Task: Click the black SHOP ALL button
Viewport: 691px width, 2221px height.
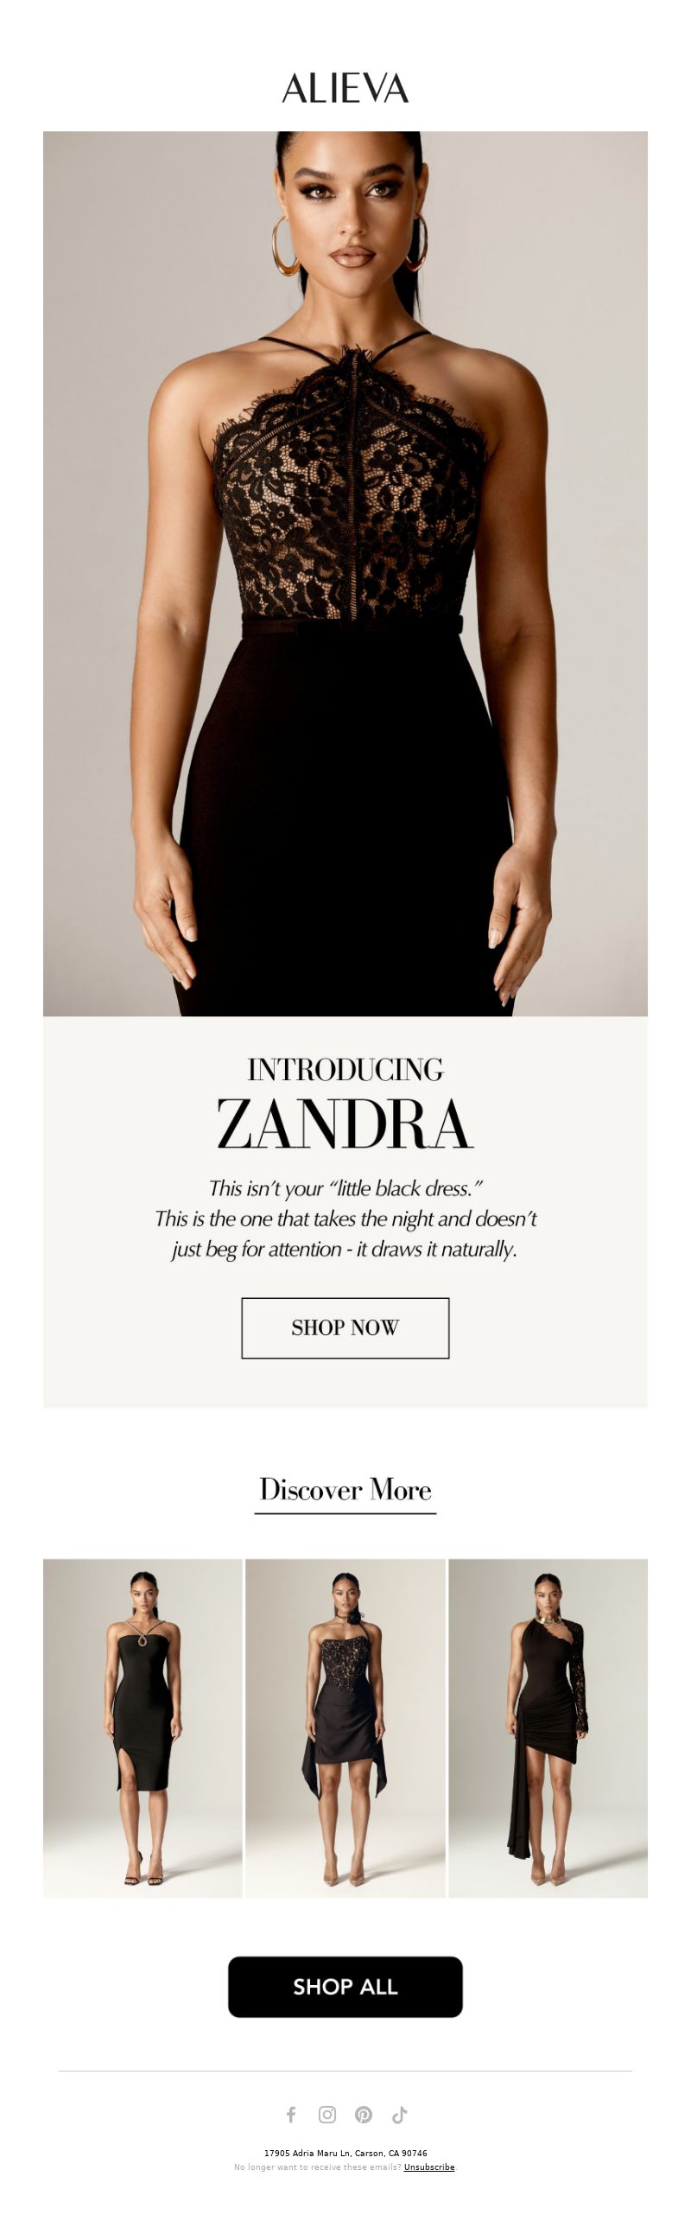Action: [x=345, y=1987]
